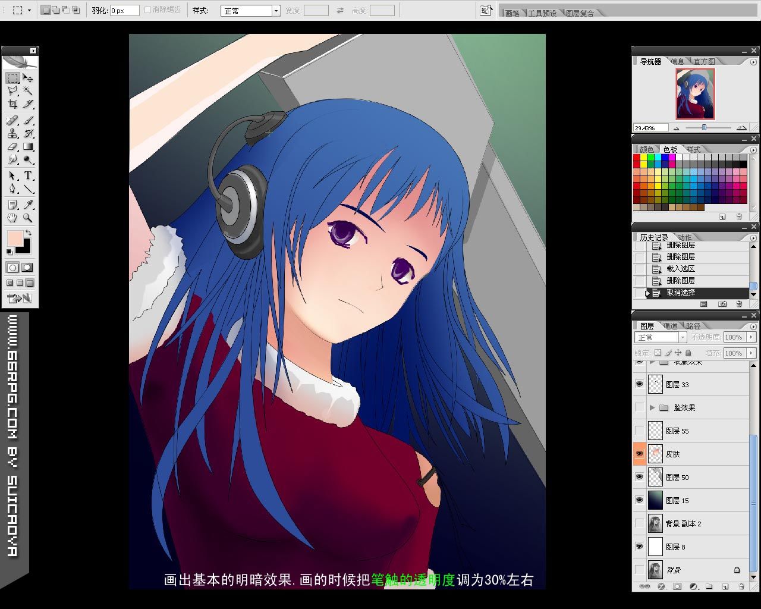This screenshot has width=761, height=609.
Task: Create a new layer in Layers panel
Action: (725, 586)
